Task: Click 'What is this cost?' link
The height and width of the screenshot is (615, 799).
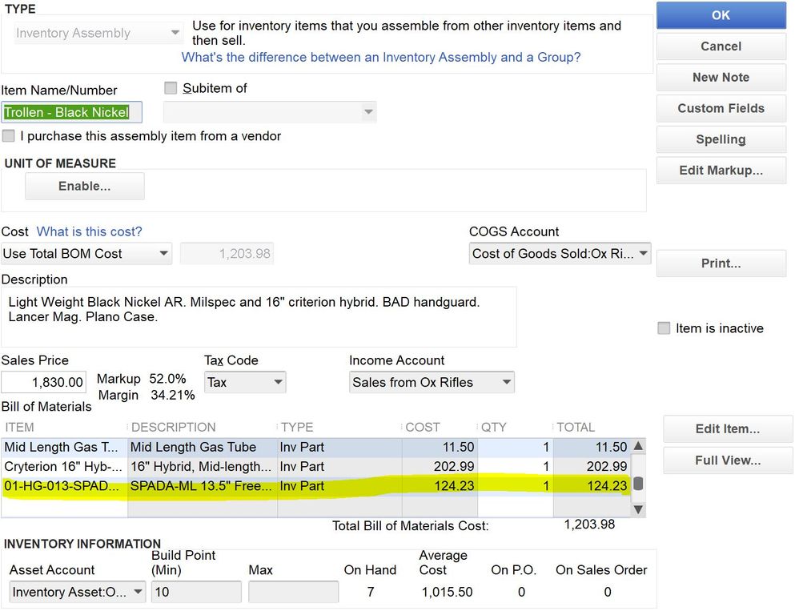Action: click(x=89, y=231)
